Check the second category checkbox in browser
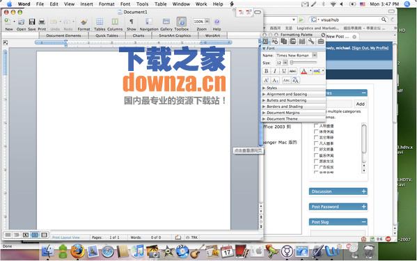Image resolution: width=417 pixels, height=261 pixels. (x=316, y=132)
